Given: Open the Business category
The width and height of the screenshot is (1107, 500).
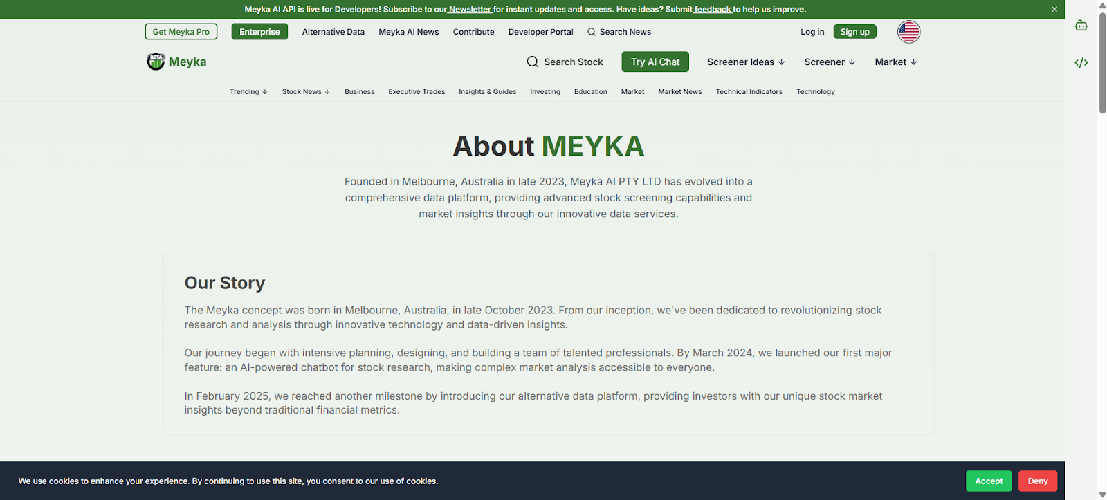Looking at the screenshot, I should point(360,91).
